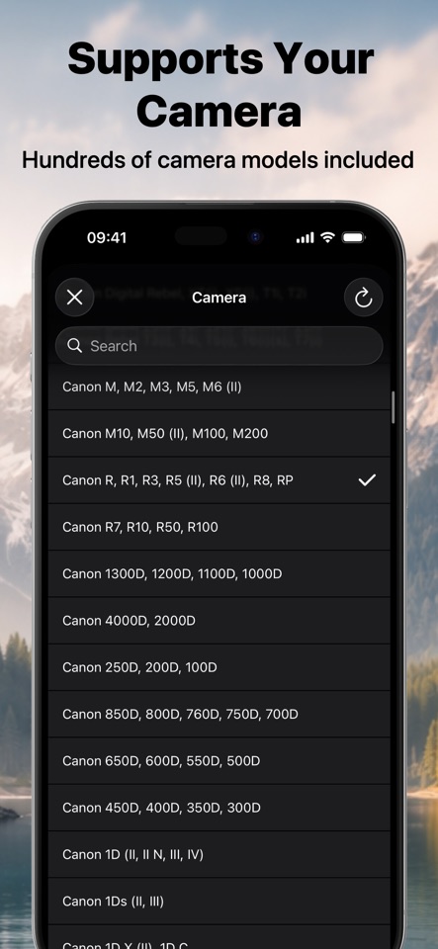The width and height of the screenshot is (438, 949).
Task: Select Canon 650D, 600D, 550D, 500D
Action: point(219,761)
